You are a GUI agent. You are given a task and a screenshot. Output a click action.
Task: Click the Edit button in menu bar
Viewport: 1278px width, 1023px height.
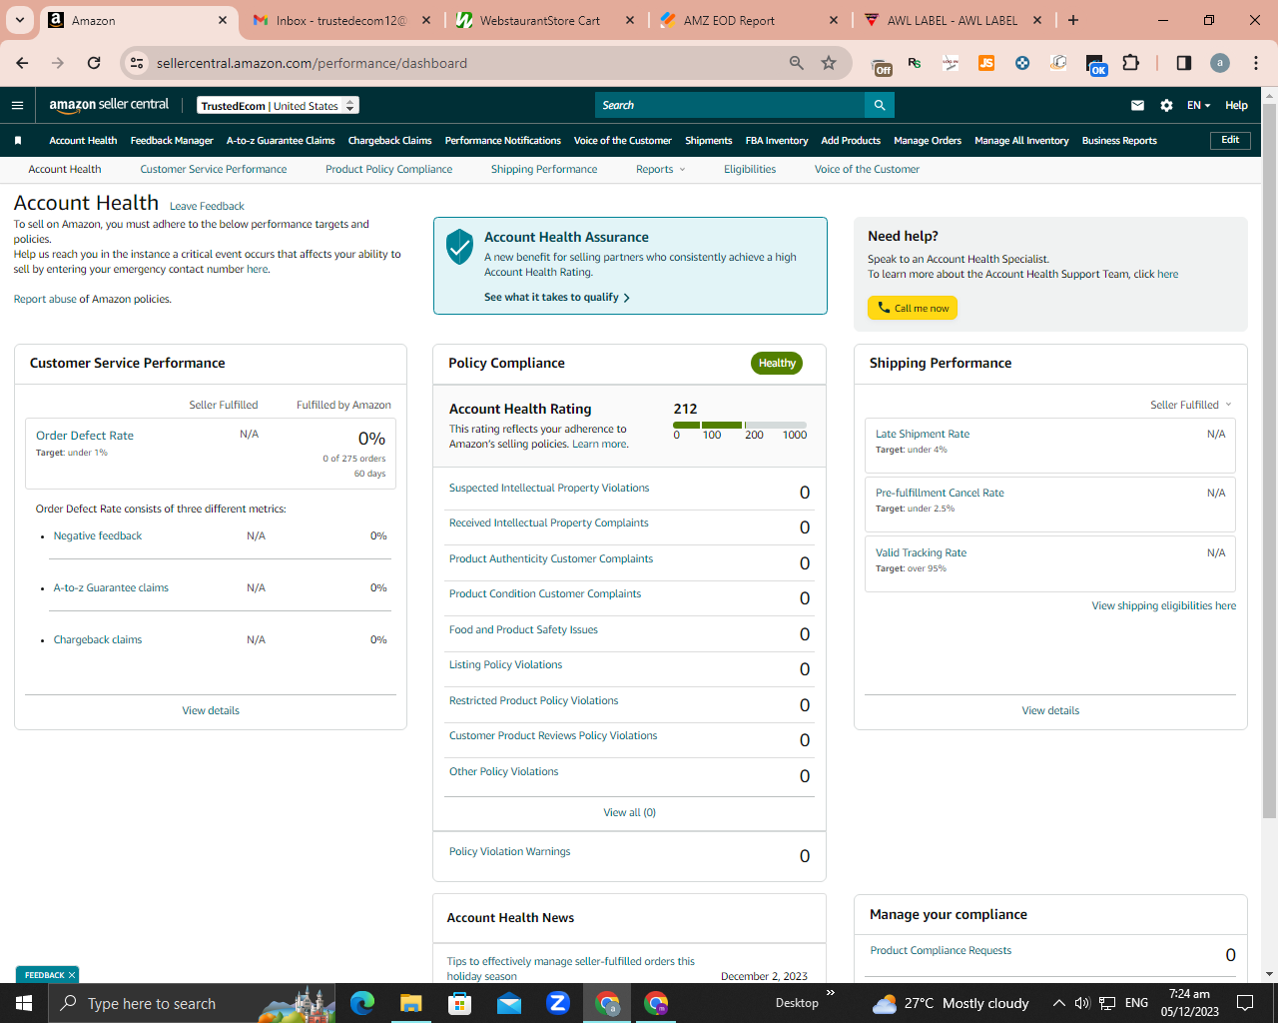pos(1230,141)
